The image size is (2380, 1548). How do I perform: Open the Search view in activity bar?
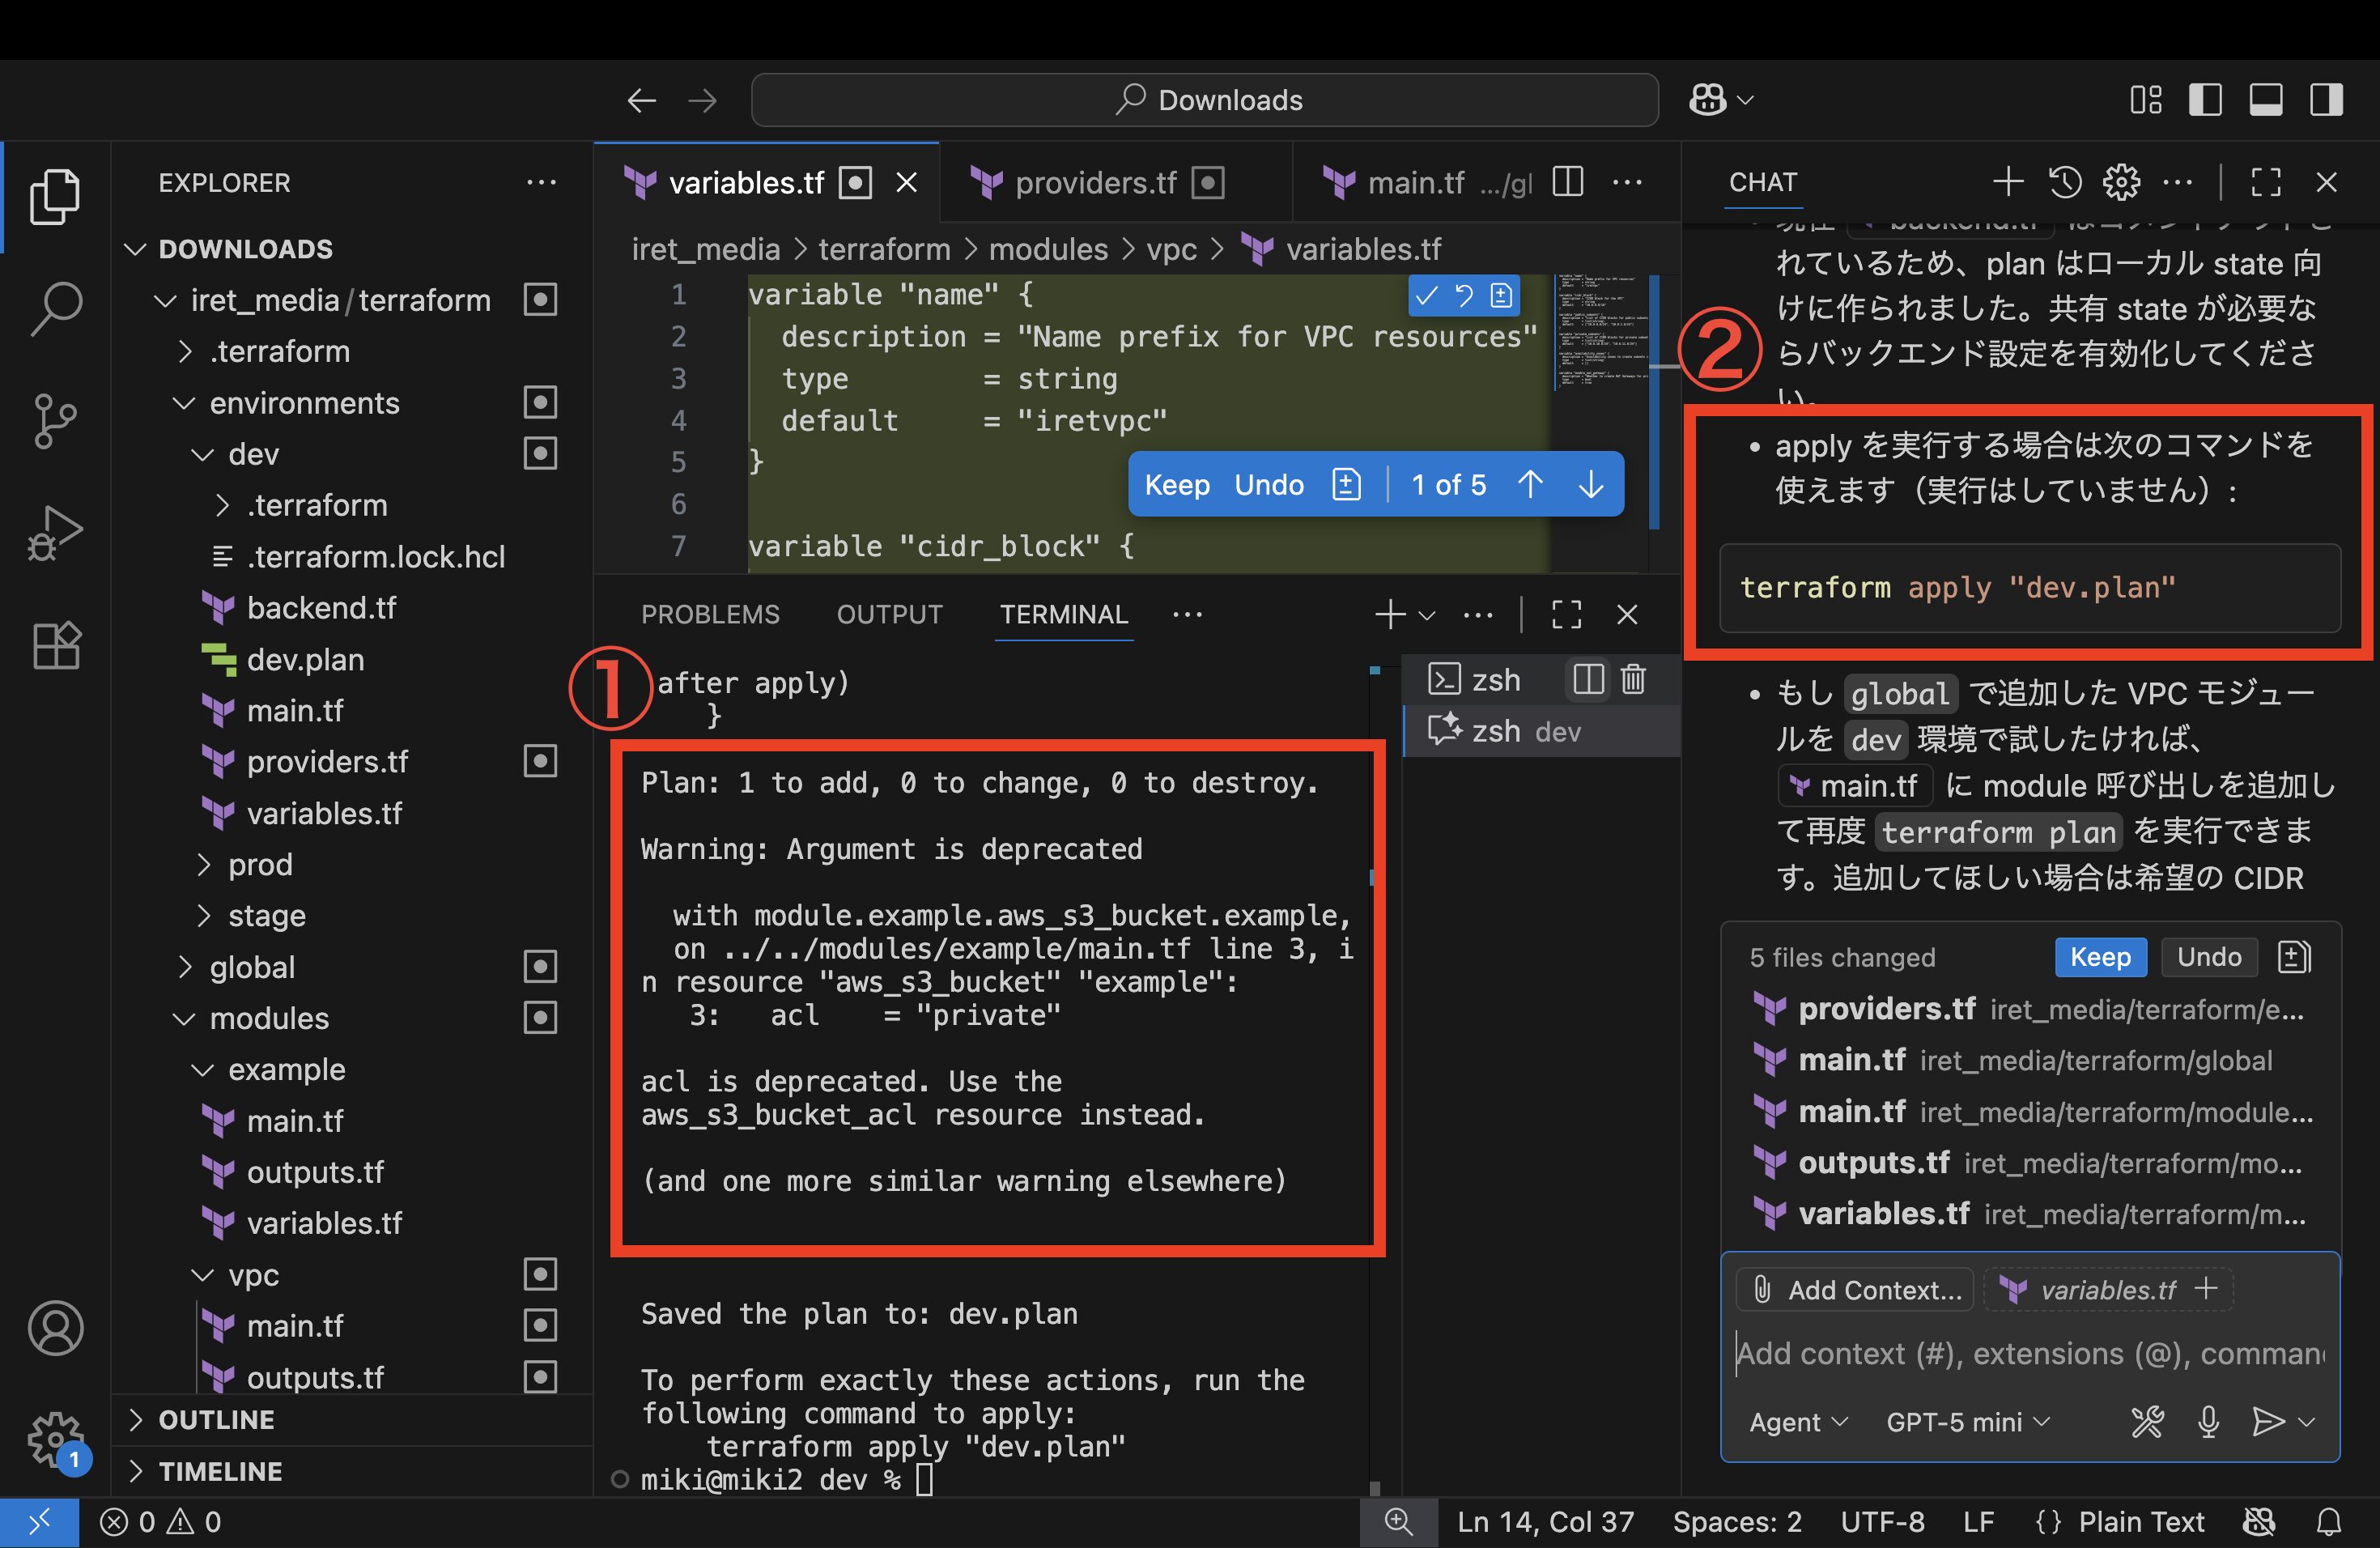56,308
